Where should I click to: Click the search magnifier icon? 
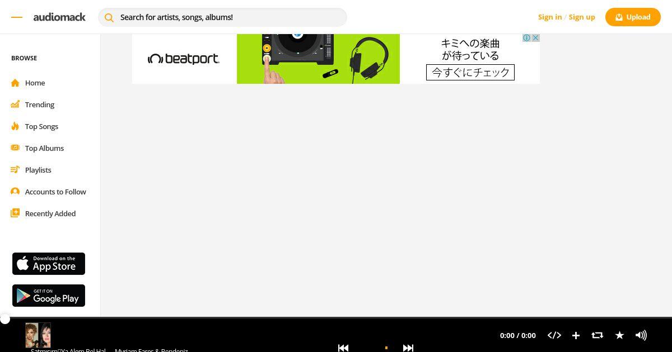(109, 17)
